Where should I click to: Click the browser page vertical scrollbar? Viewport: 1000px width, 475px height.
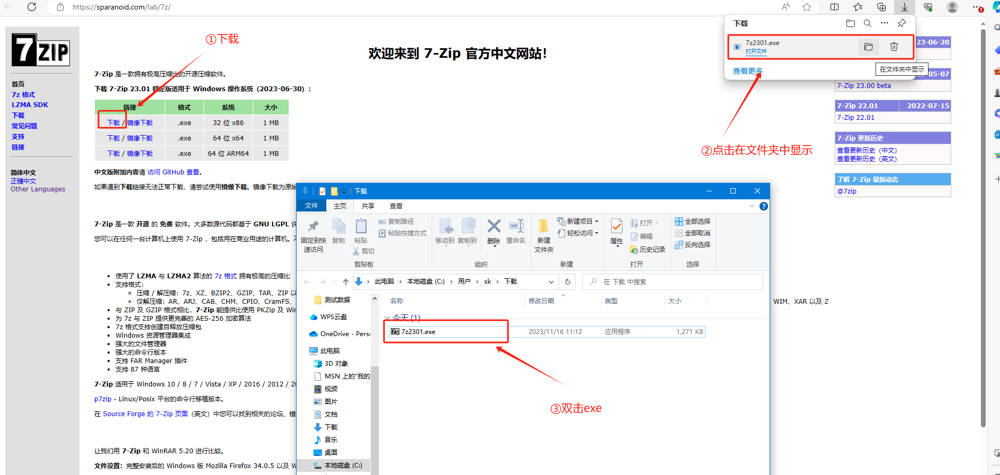pyautogui.click(x=984, y=228)
